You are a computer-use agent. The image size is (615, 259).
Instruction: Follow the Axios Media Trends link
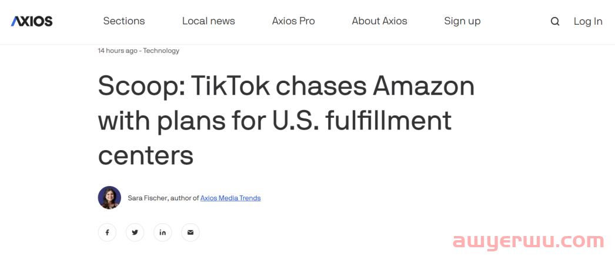tap(230, 198)
